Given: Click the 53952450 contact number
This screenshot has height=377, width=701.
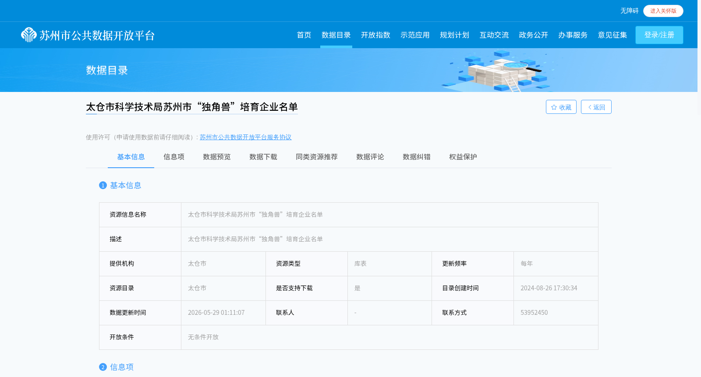Looking at the screenshot, I should [534, 313].
